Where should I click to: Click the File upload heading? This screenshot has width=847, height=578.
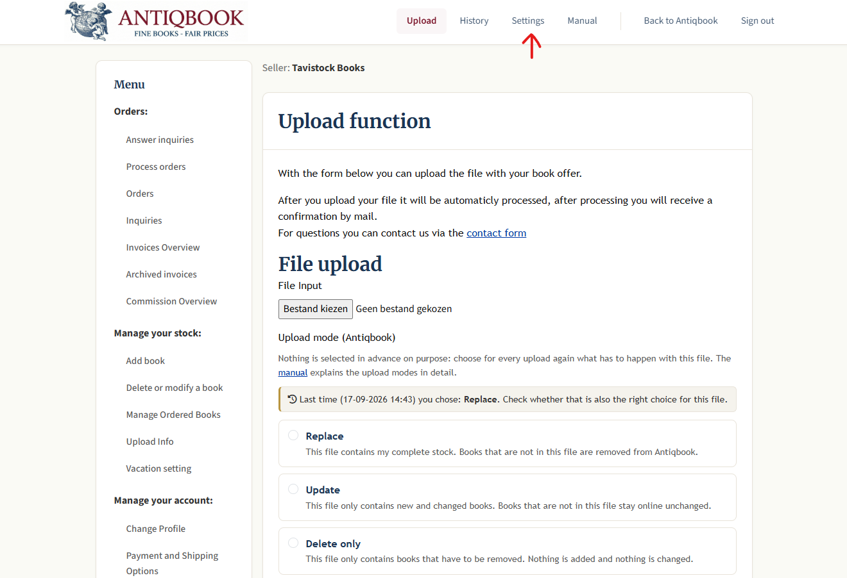[x=330, y=264]
